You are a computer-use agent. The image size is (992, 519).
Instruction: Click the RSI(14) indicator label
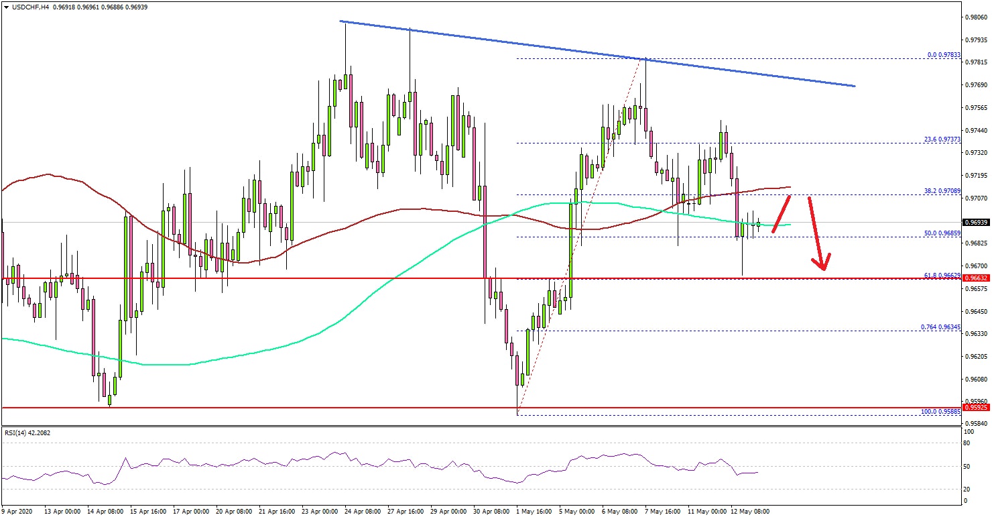(27, 432)
